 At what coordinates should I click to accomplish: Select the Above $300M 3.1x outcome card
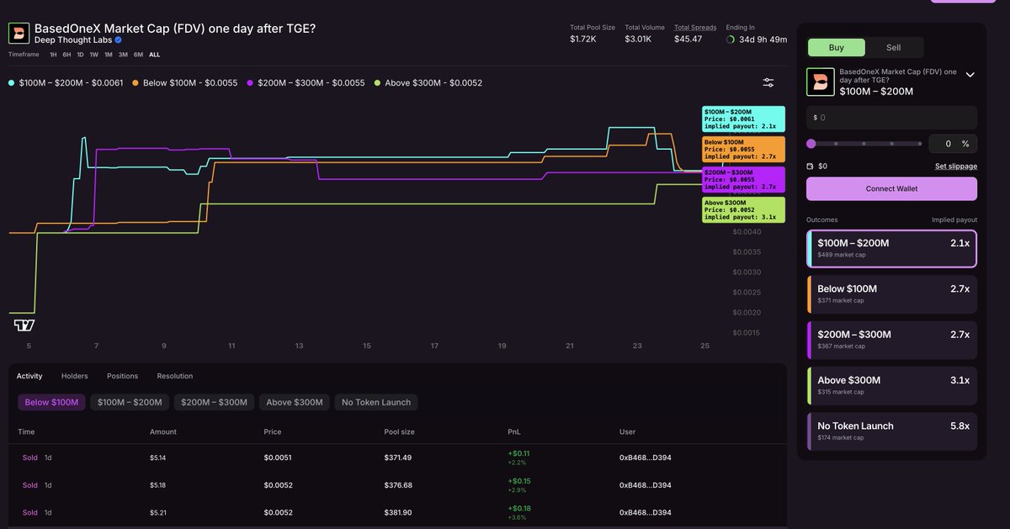[891, 385]
